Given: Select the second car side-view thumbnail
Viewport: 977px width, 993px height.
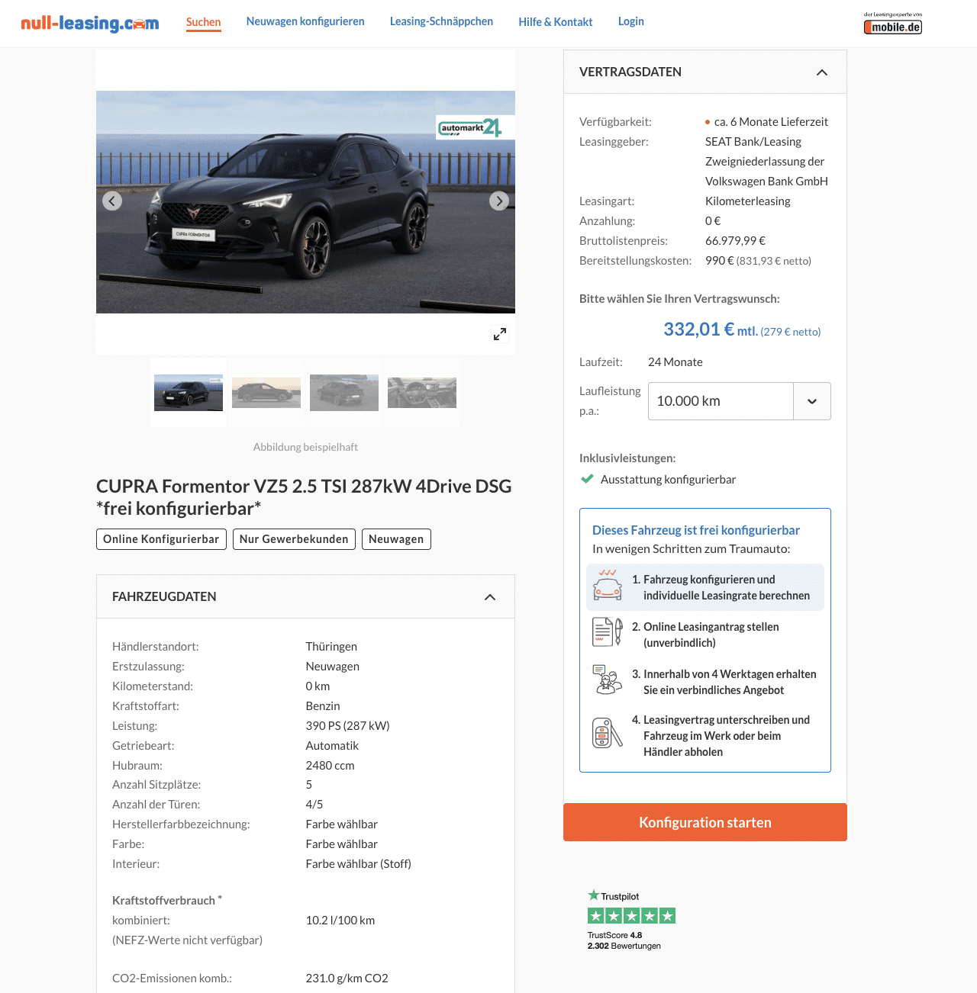Looking at the screenshot, I should pos(266,393).
